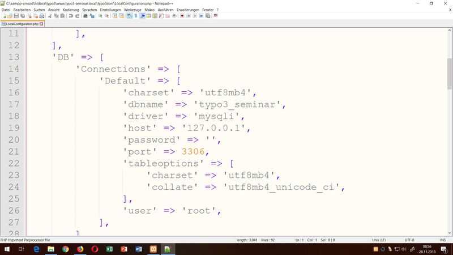Save the file using the floppy disk icon
Image resolution: width=453 pixels, height=255 pixels.
(16, 16)
